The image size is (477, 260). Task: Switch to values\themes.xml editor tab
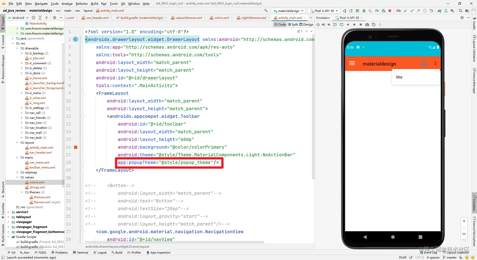[189, 18]
